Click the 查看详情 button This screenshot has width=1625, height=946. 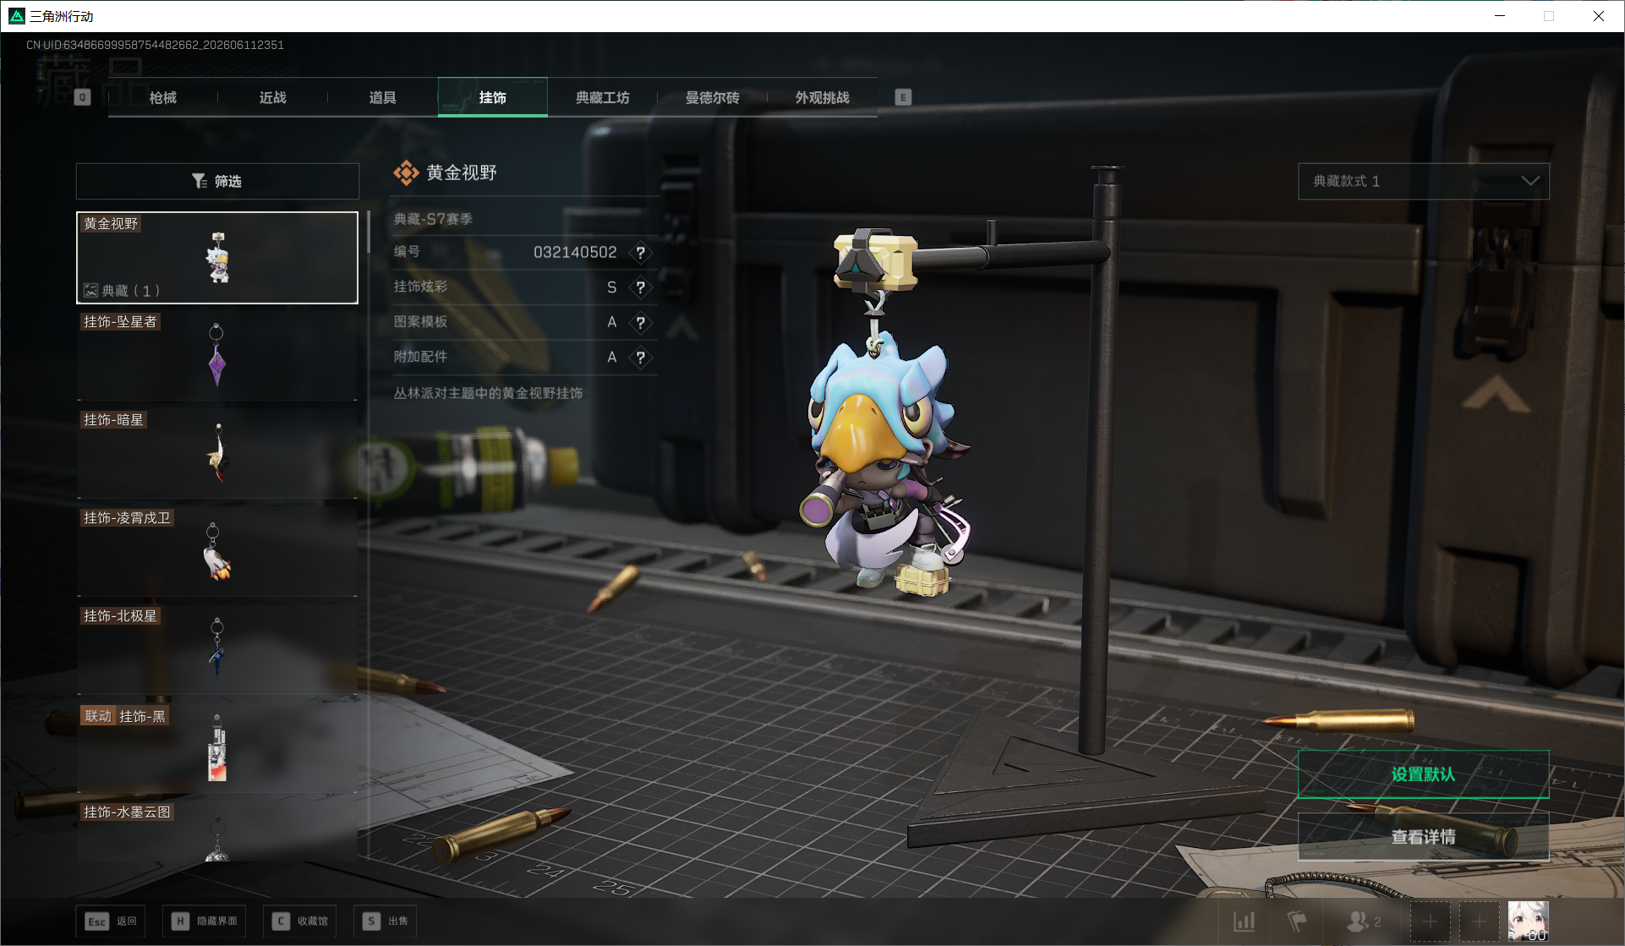click(x=1423, y=837)
